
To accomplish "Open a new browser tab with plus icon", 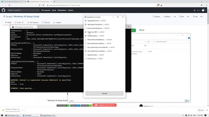I will [55, 2].
